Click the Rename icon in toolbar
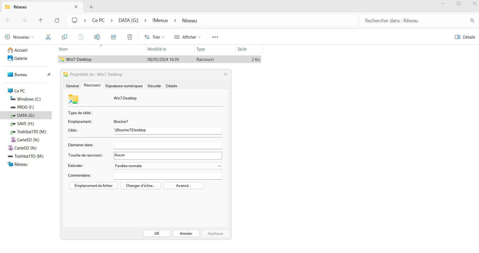Image resolution: width=479 pixels, height=253 pixels. coord(97,37)
